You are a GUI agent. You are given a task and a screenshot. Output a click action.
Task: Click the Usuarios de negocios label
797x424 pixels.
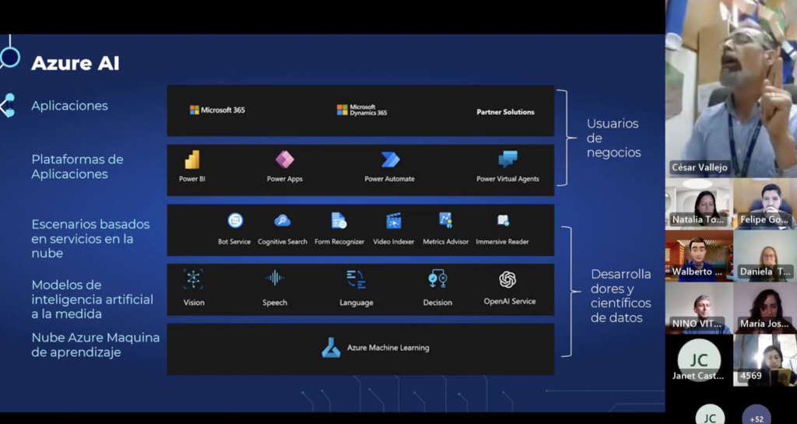pos(613,138)
